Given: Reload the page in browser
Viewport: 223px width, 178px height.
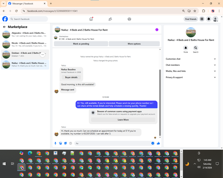Looking at the screenshot, I should [17, 11].
